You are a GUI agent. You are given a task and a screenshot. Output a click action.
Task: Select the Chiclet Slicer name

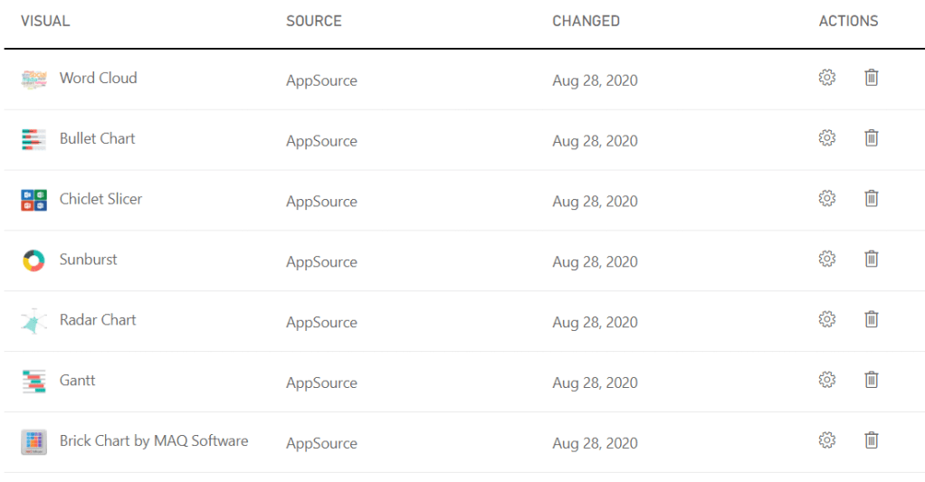point(100,199)
